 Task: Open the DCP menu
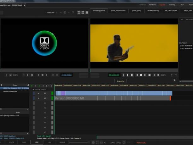182,5
